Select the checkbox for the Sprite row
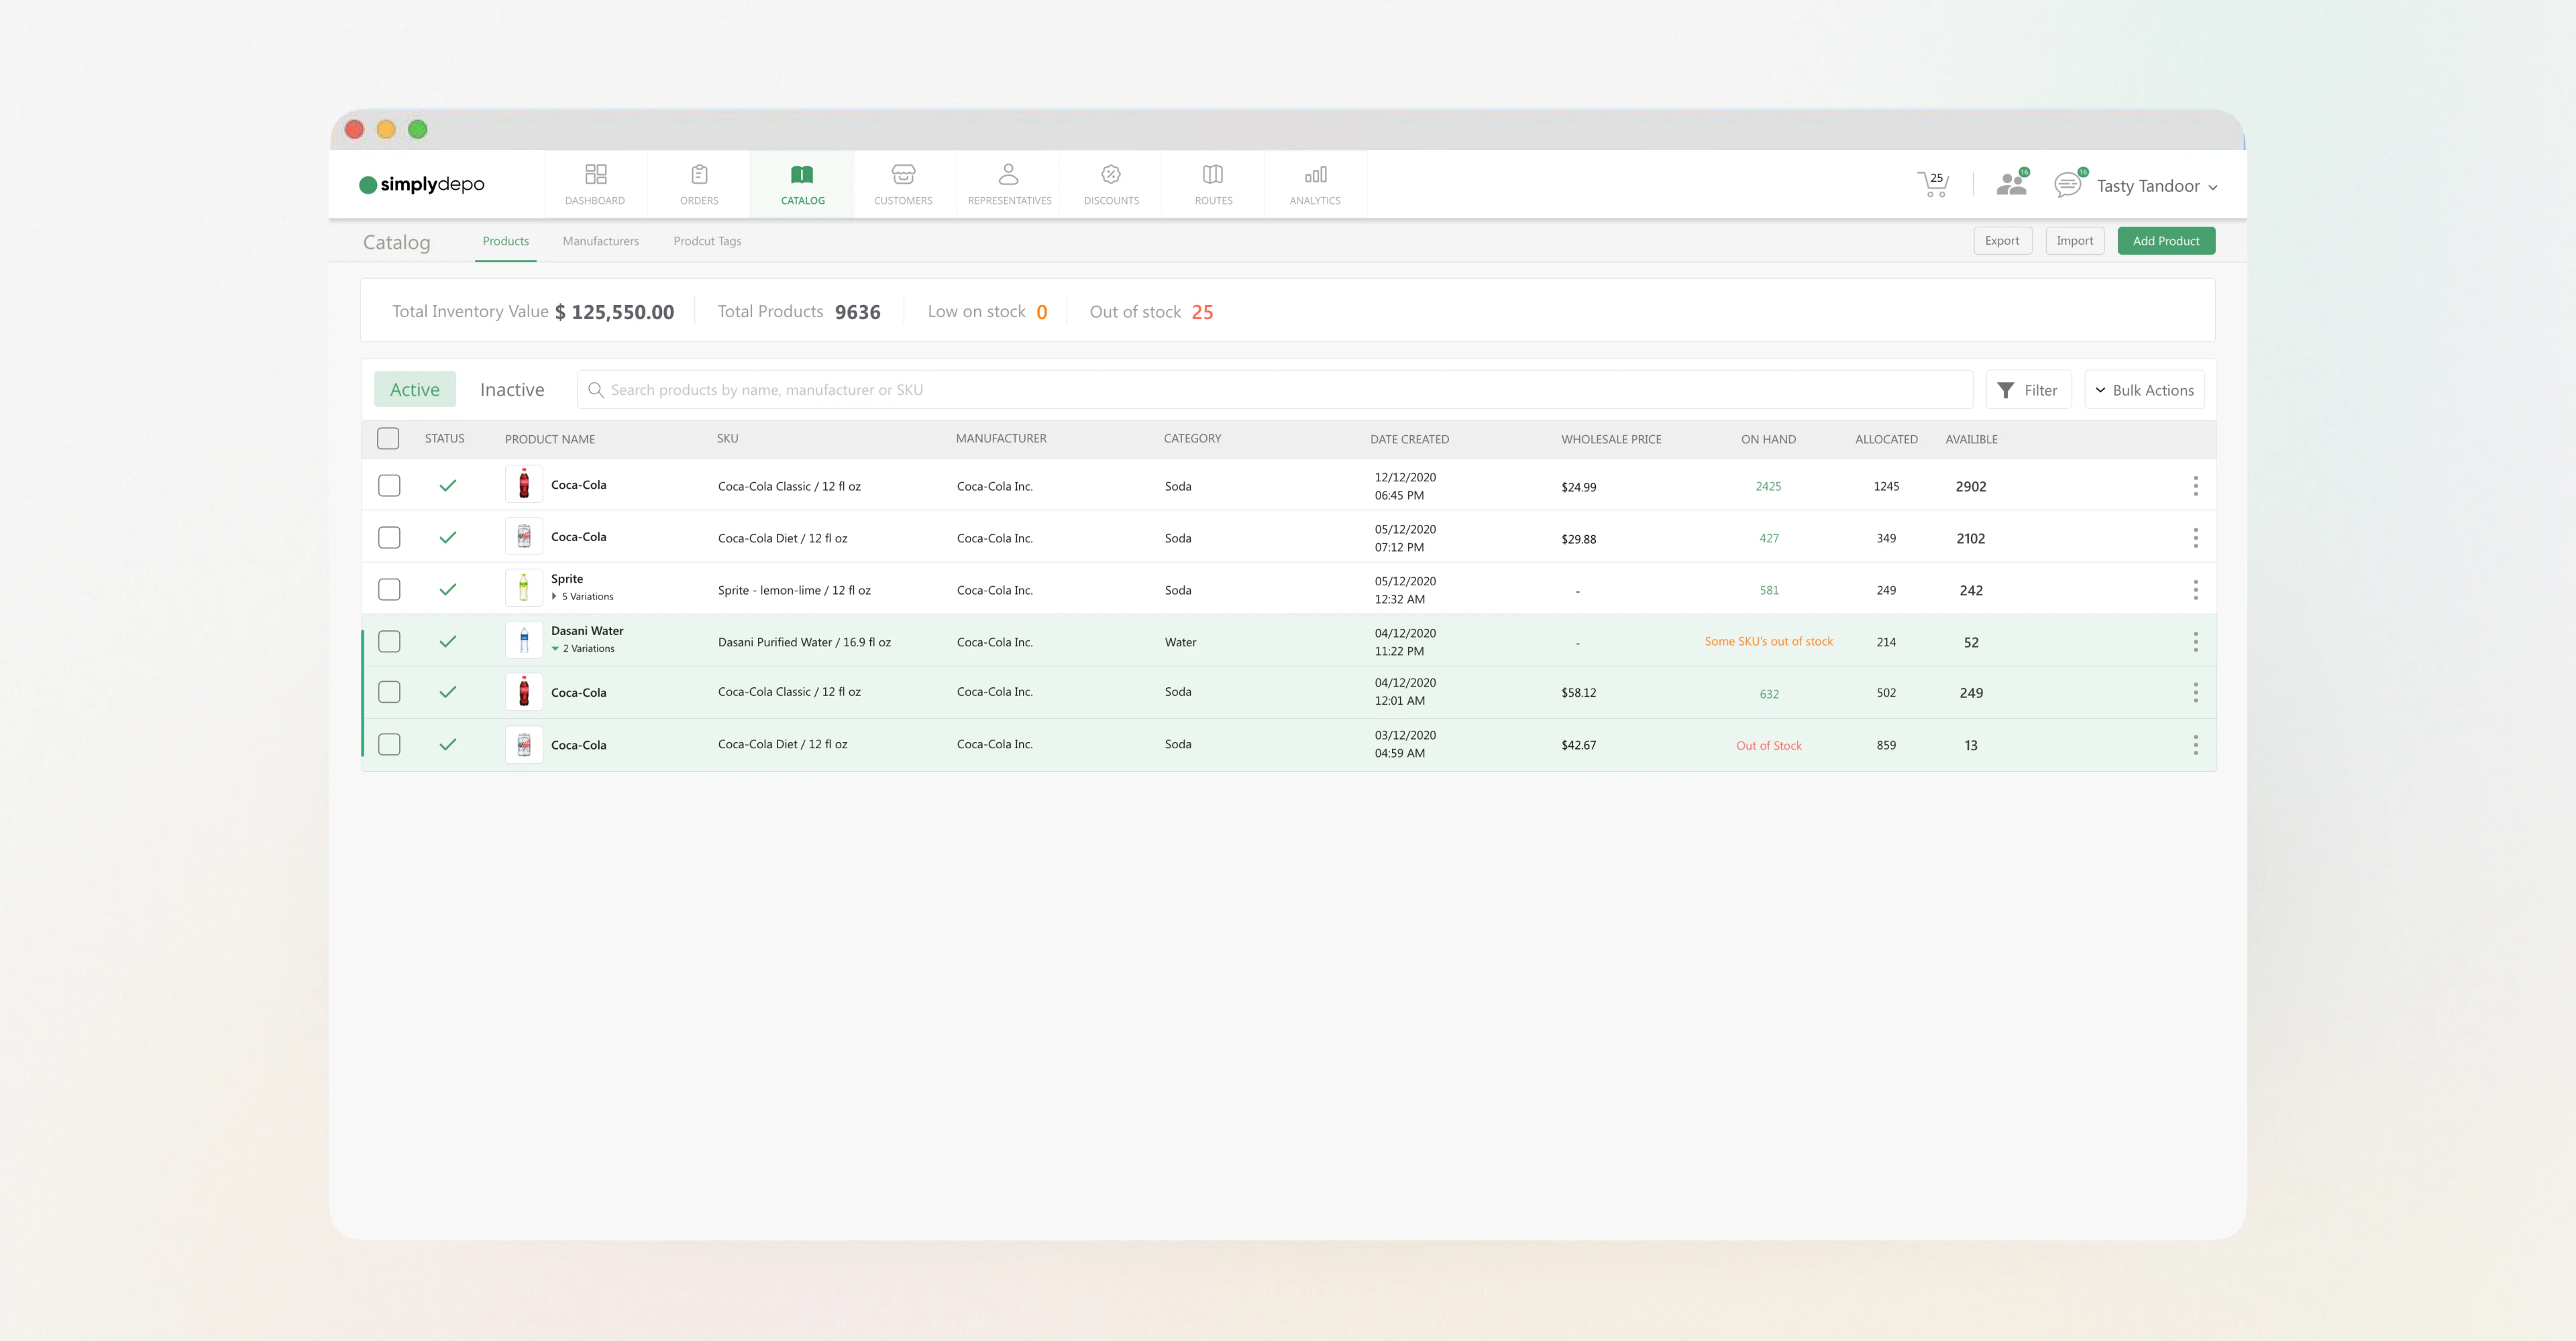 tap(389, 589)
